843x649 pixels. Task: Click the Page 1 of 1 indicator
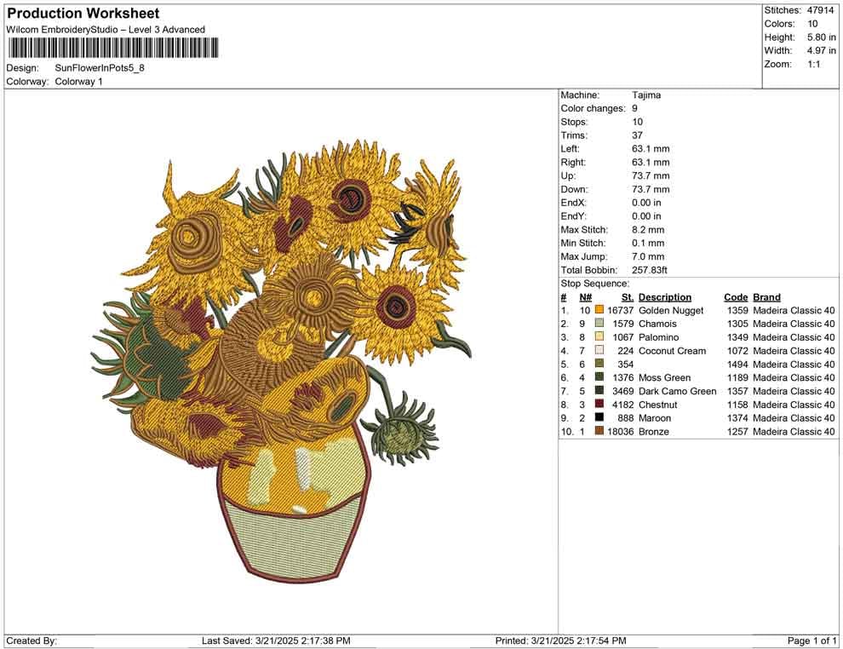811,640
